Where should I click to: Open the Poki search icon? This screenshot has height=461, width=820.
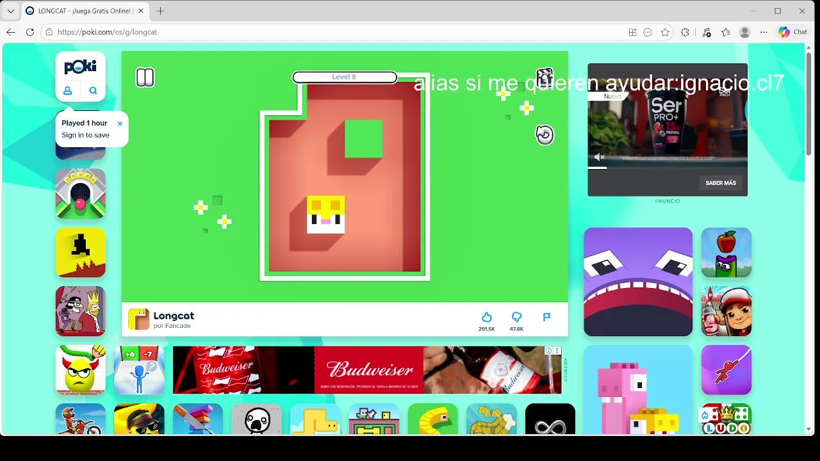93,90
